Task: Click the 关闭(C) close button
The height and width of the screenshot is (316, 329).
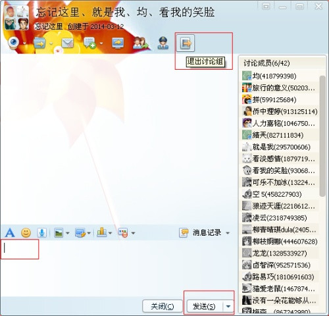Action: (x=163, y=306)
